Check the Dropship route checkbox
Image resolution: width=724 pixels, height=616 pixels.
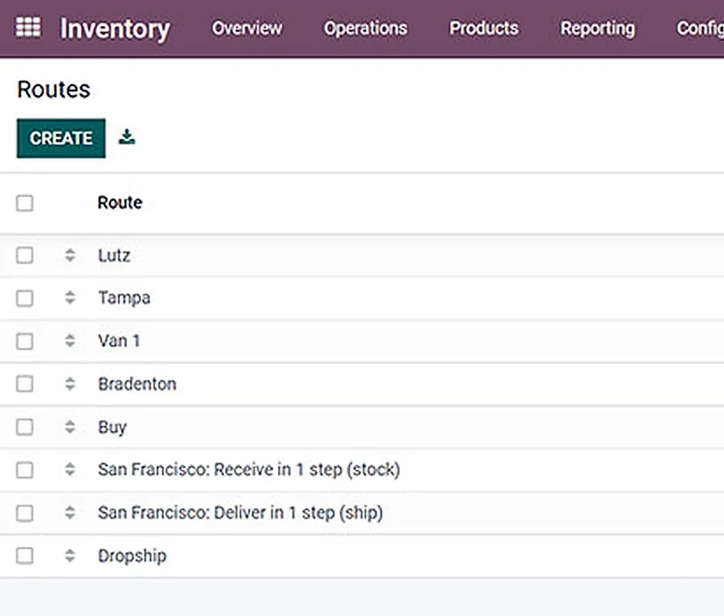coord(24,556)
